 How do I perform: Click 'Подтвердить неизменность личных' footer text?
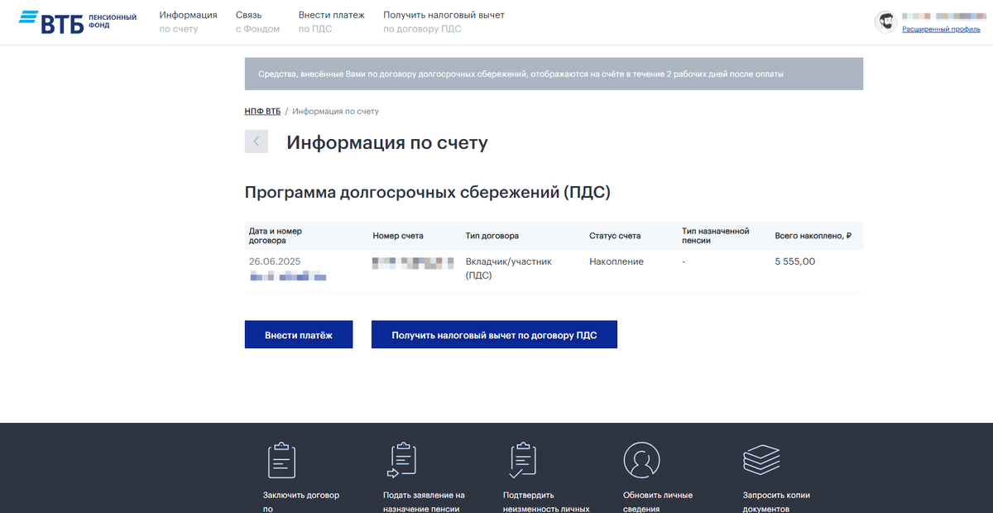[x=546, y=502]
